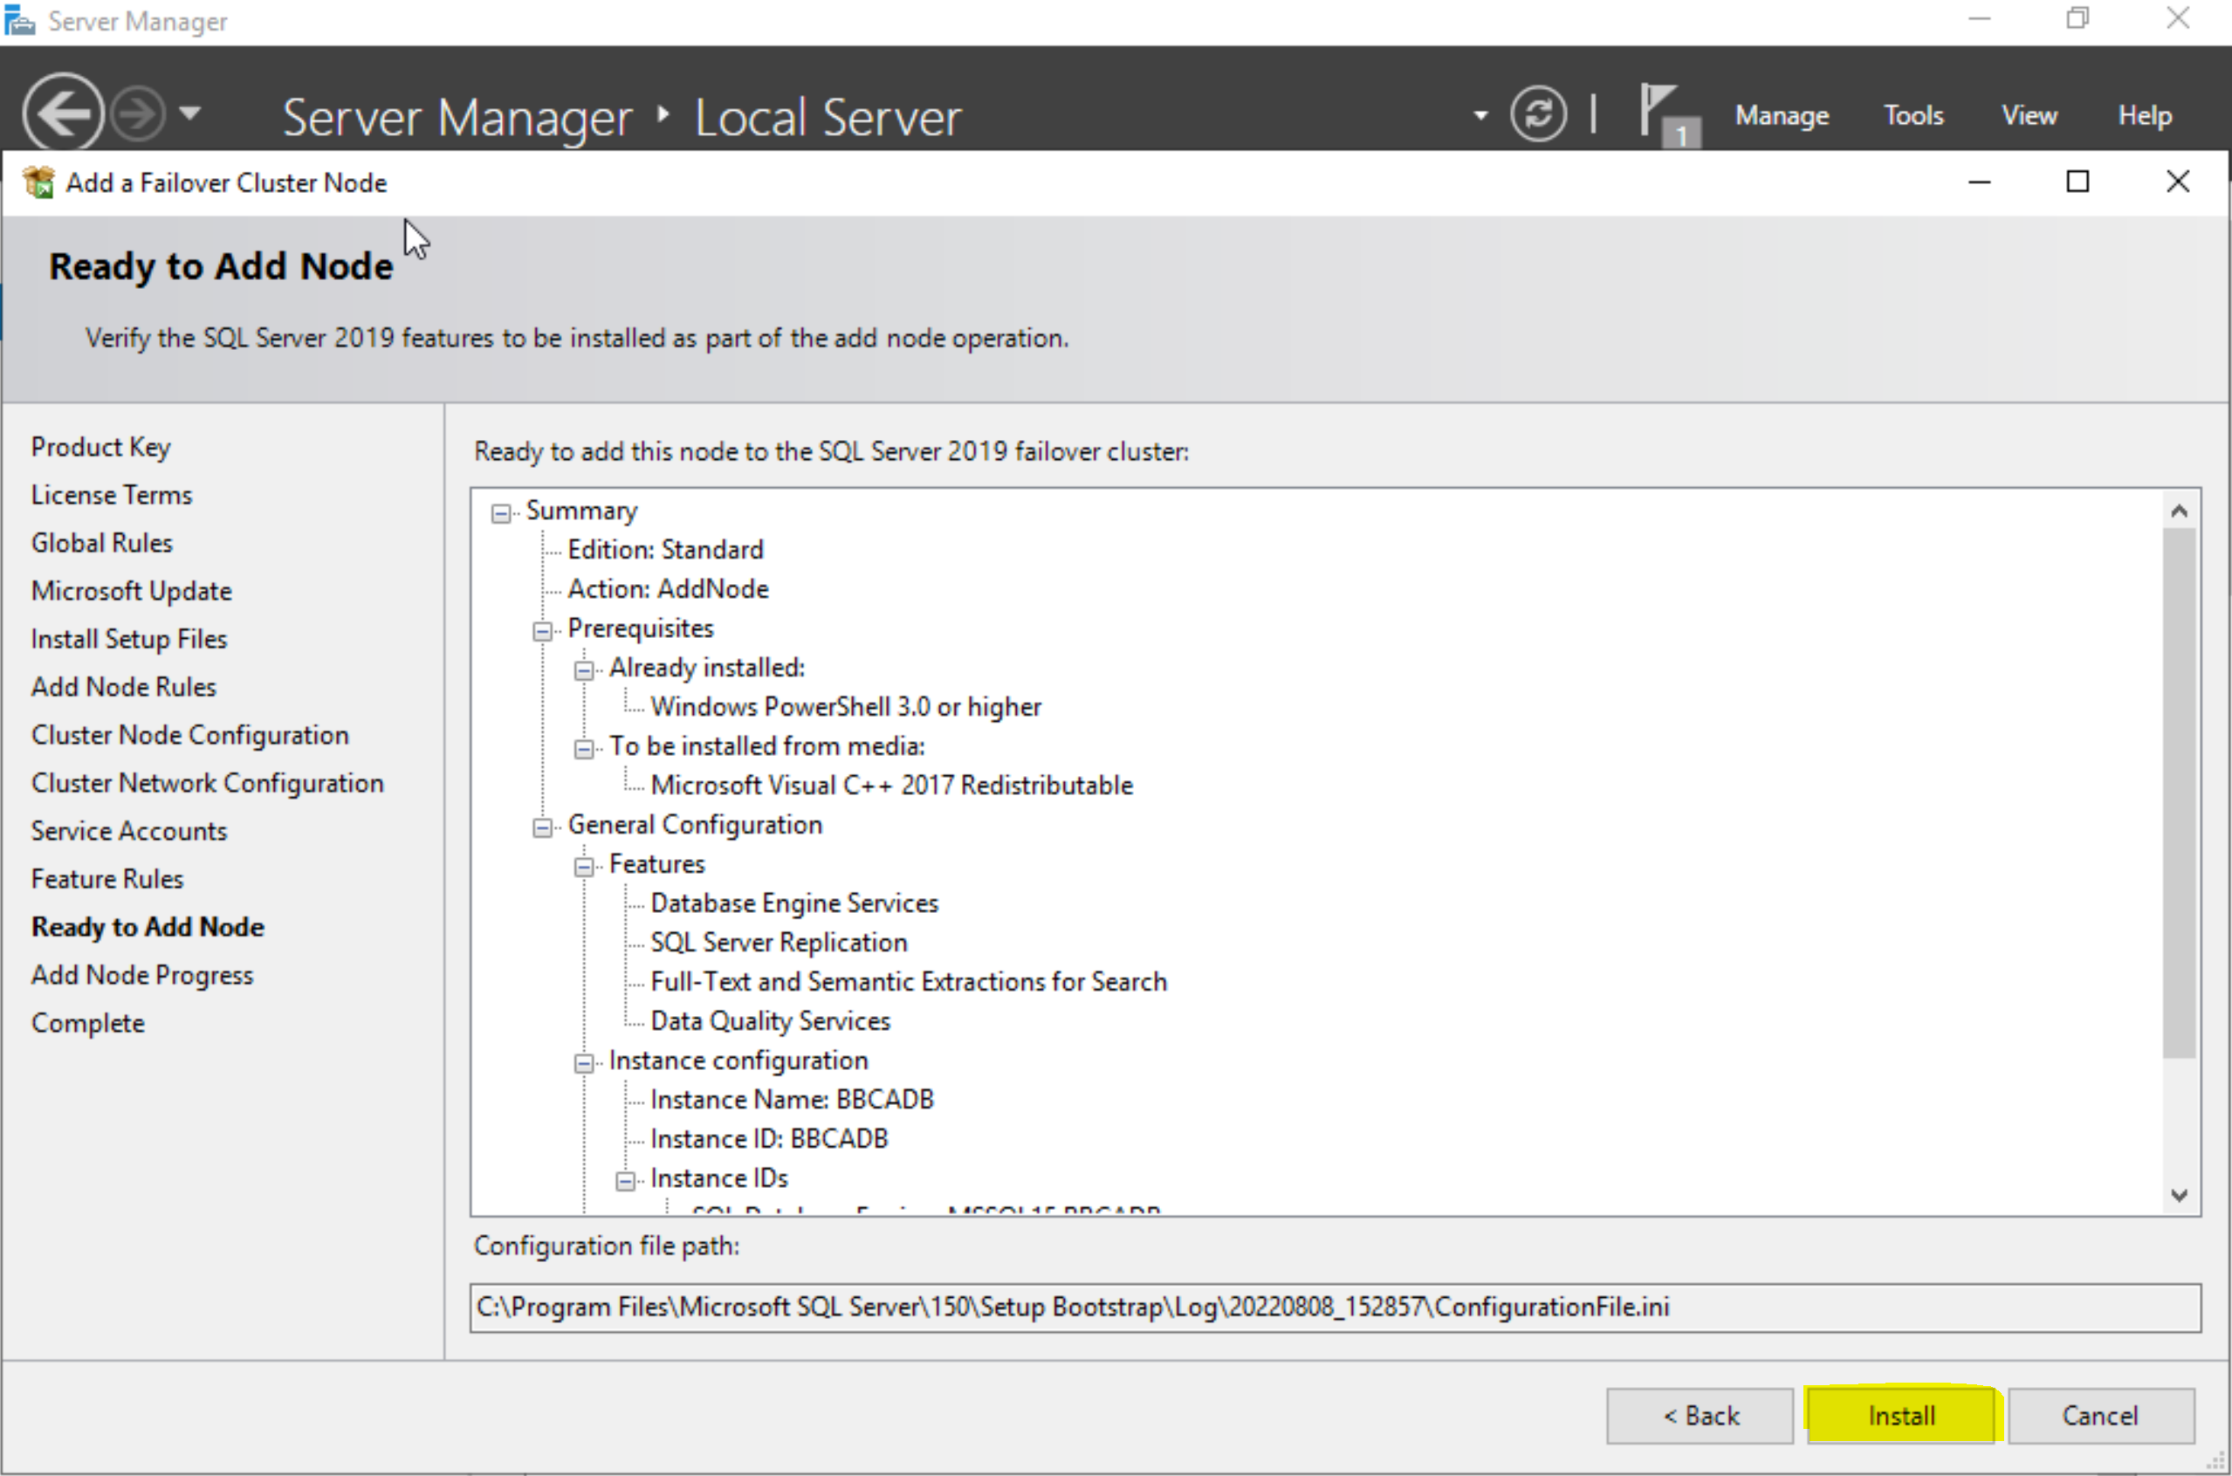Select the Ready to Add Node step in the sidebar
The height and width of the screenshot is (1476, 2232).
(148, 927)
